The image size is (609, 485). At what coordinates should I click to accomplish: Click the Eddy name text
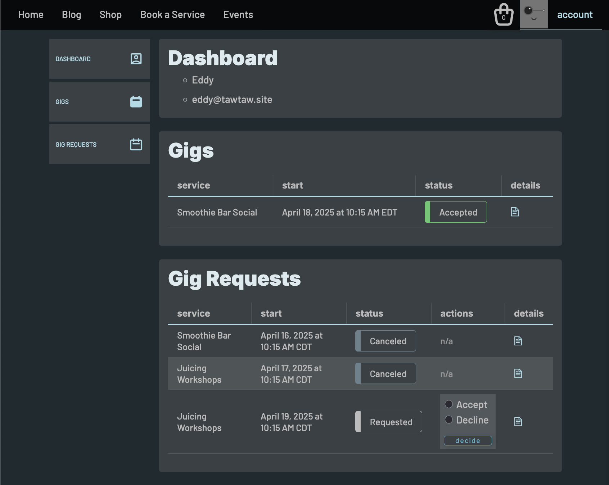point(203,80)
